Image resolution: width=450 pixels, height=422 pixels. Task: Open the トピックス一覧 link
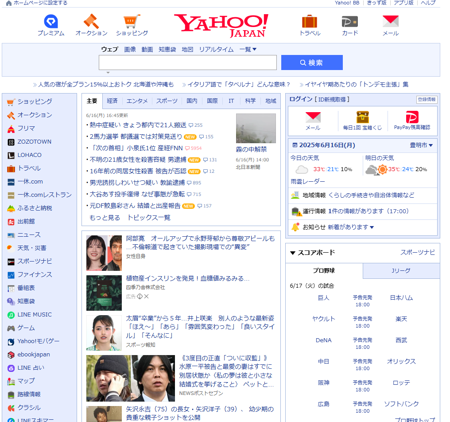(149, 218)
